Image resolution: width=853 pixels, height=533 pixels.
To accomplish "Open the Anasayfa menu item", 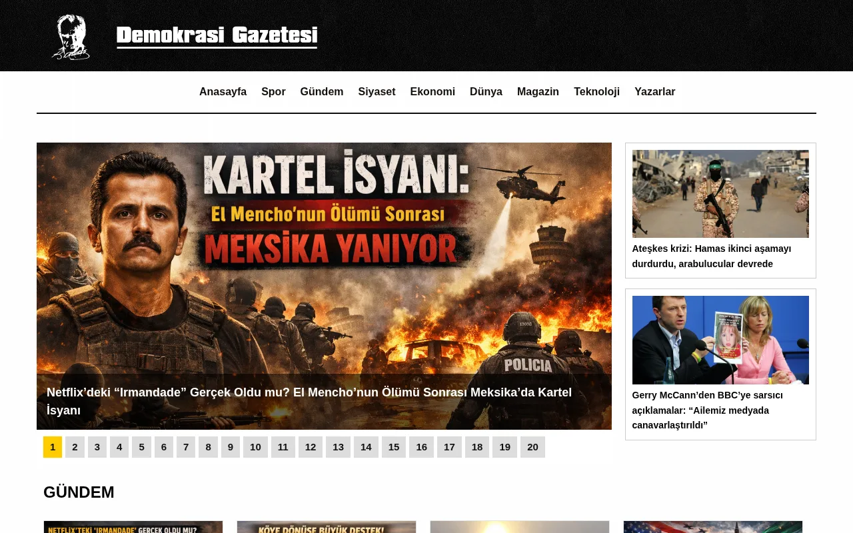I will 223,91.
